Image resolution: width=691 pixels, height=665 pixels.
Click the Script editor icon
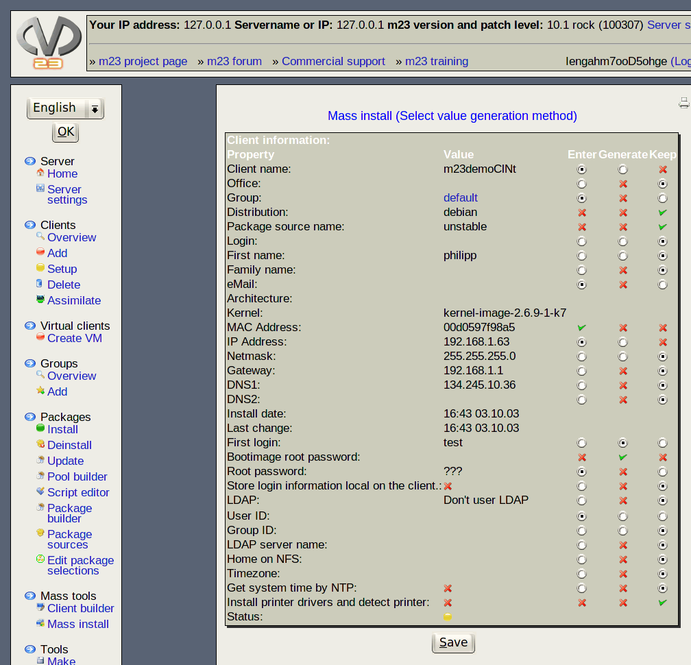(x=40, y=492)
